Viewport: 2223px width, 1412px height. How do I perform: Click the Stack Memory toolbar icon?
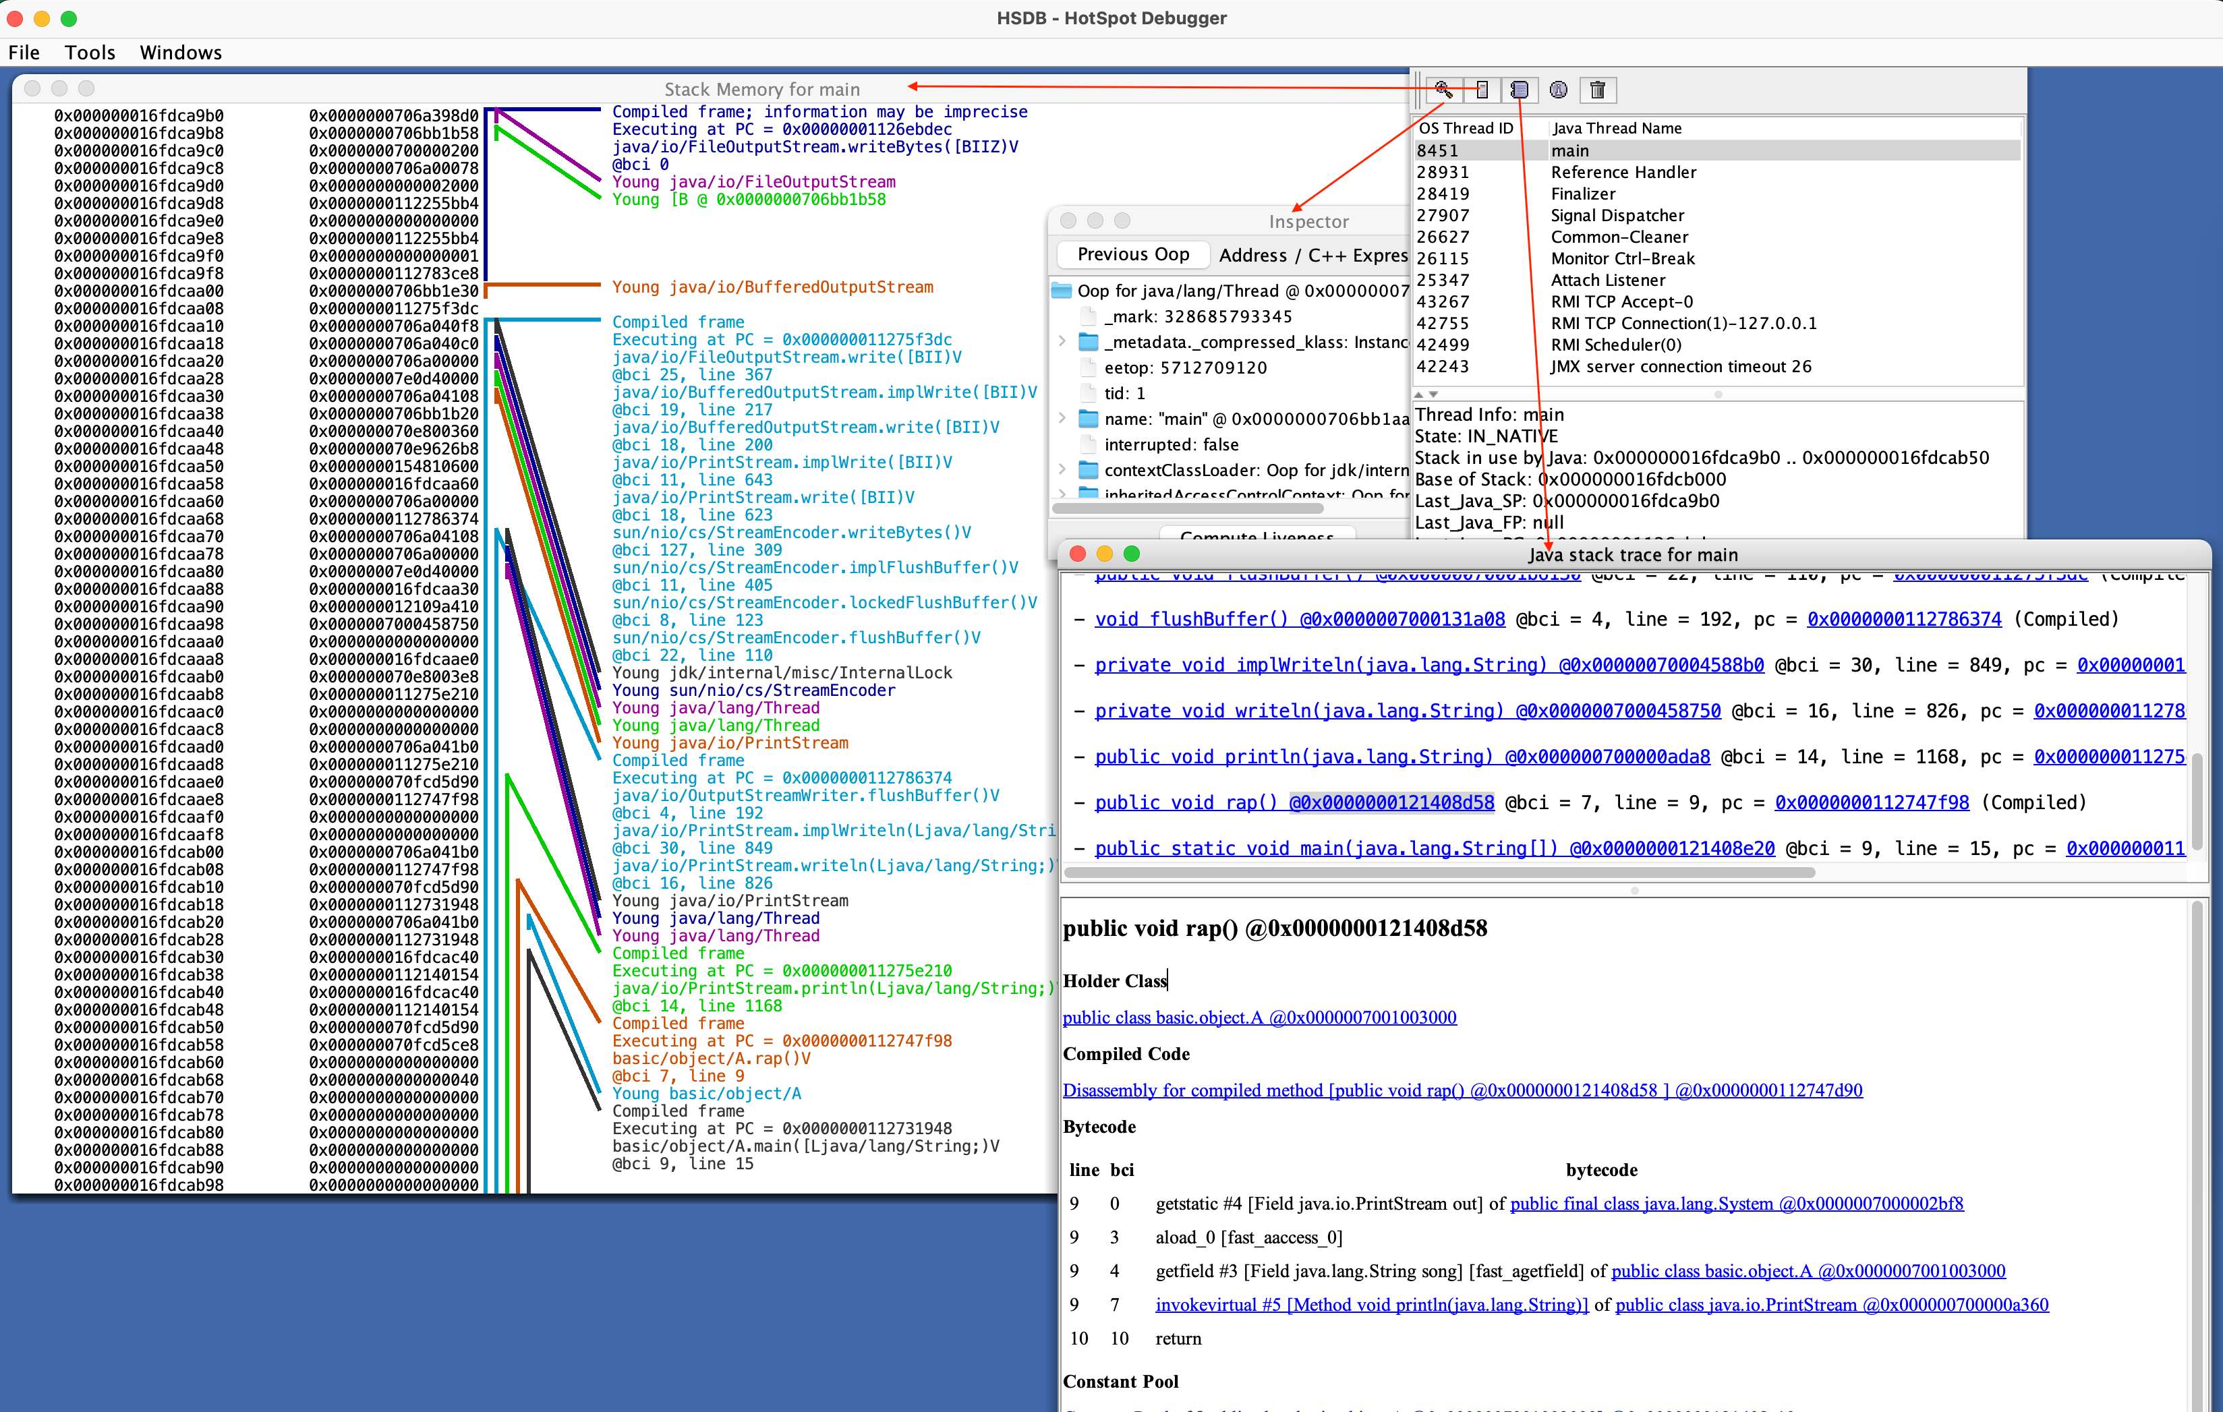1482,90
